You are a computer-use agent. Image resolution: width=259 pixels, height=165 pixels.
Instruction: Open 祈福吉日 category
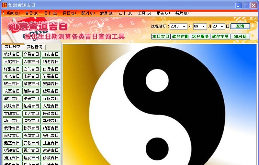click(51, 76)
